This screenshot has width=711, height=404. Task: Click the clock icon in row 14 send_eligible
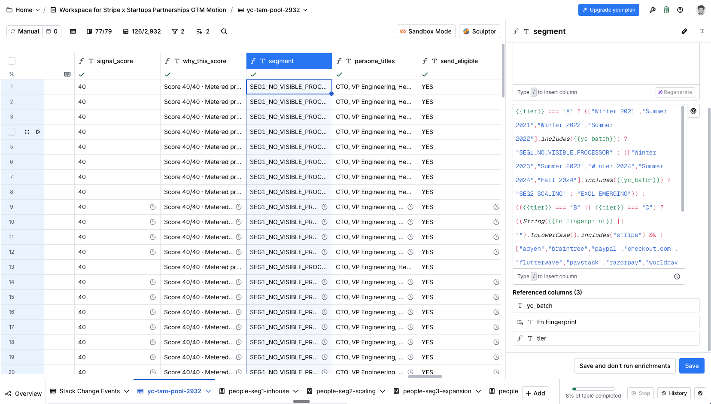tap(496, 282)
